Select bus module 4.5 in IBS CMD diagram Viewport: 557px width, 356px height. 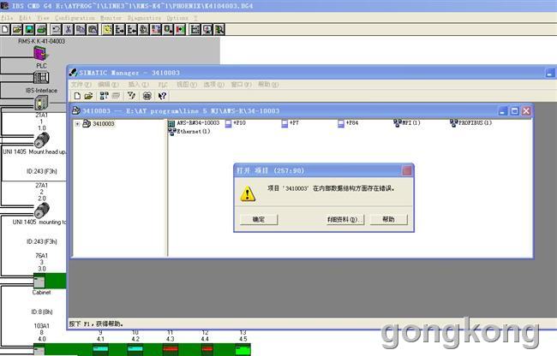coord(243,349)
